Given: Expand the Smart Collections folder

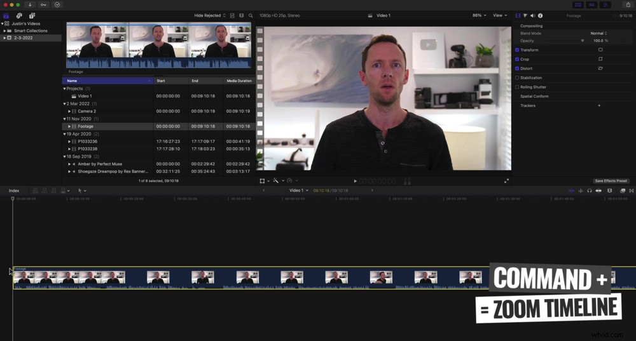Looking at the screenshot, I should pyautogui.click(x=4, y=30).
